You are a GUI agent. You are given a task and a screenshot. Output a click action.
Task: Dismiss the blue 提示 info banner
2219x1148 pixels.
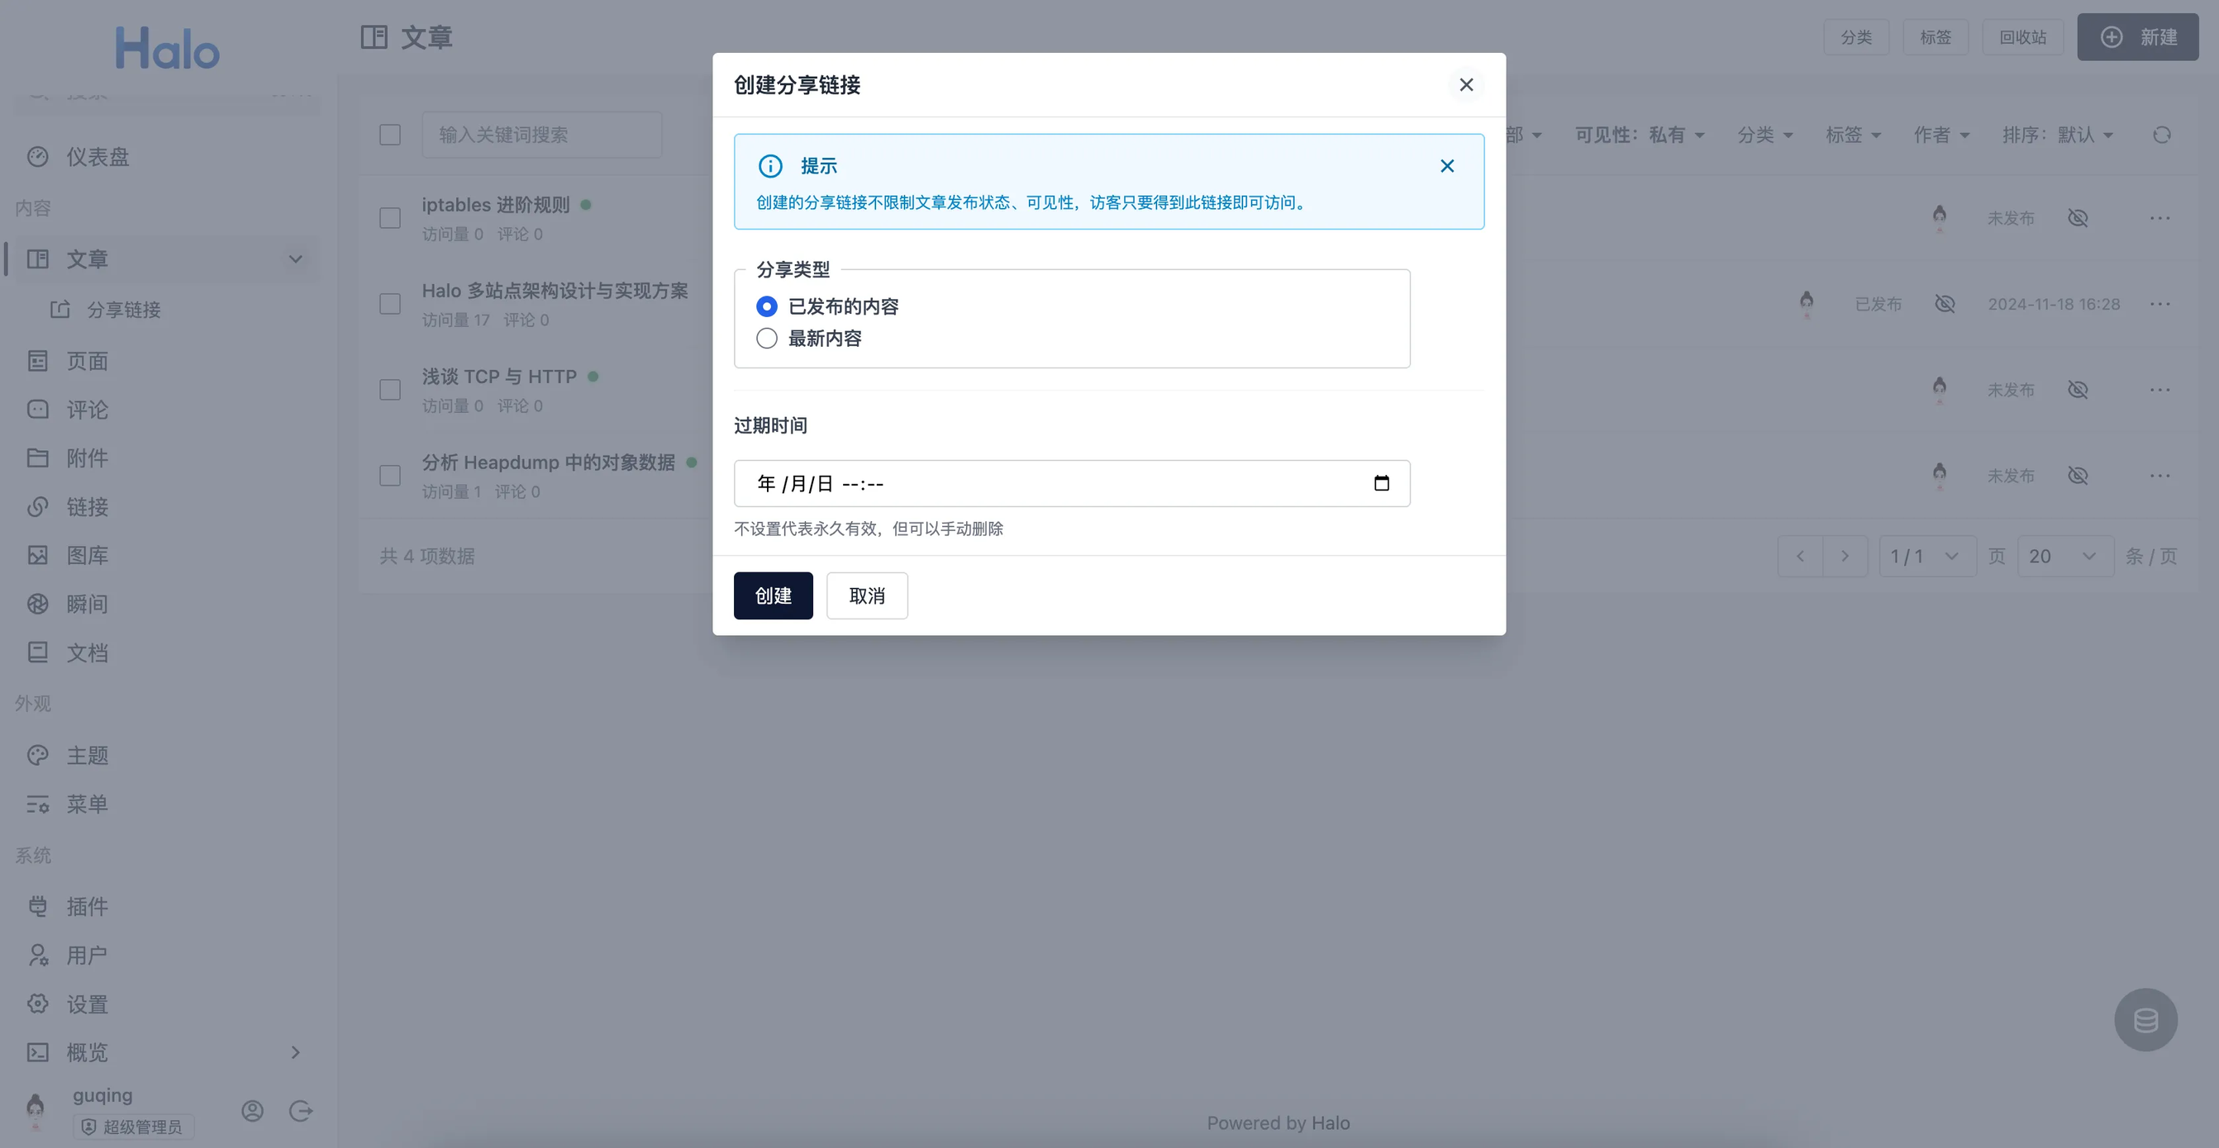tap(1447, 166)
